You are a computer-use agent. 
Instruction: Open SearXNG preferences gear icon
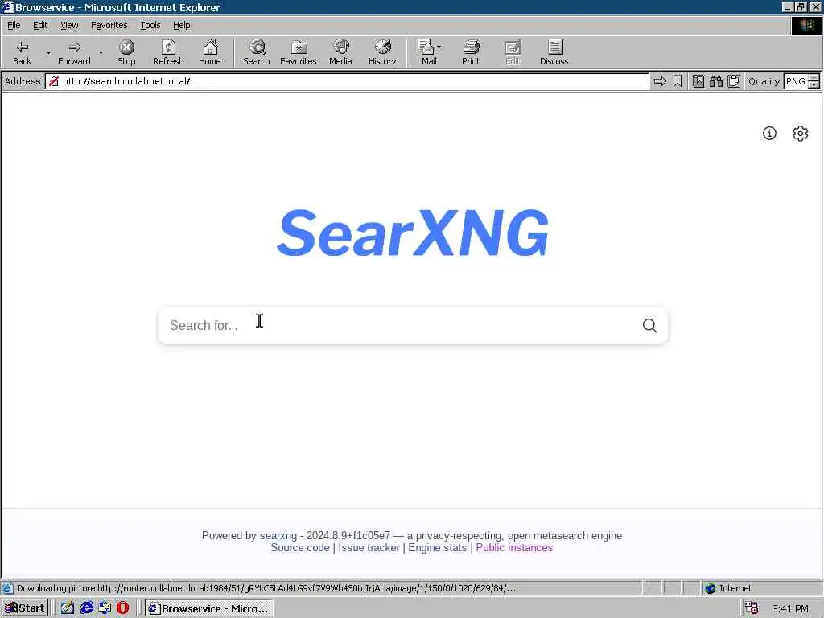click(x=801, y=134)
